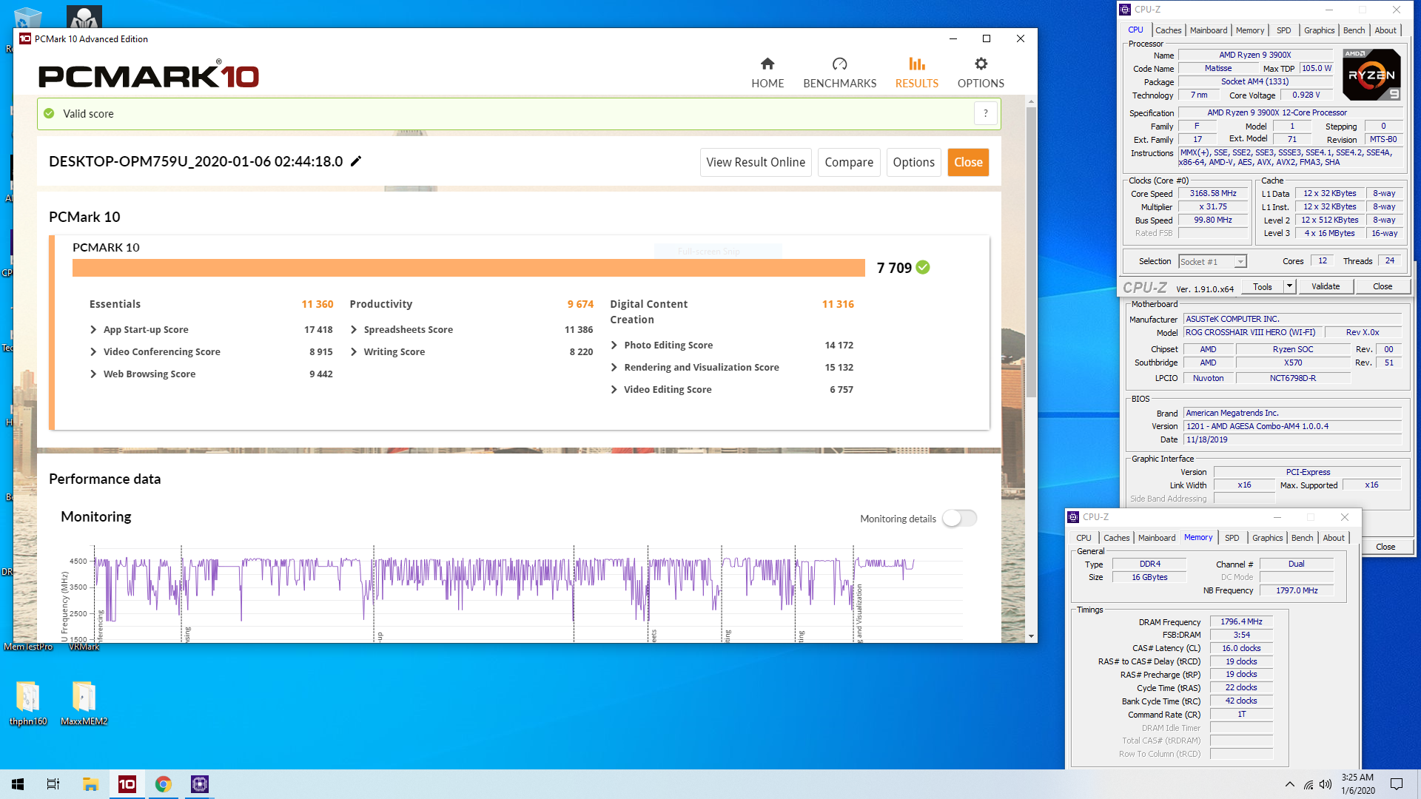
Task: Click the volume icon in system tray
Action: point(1325,784)
